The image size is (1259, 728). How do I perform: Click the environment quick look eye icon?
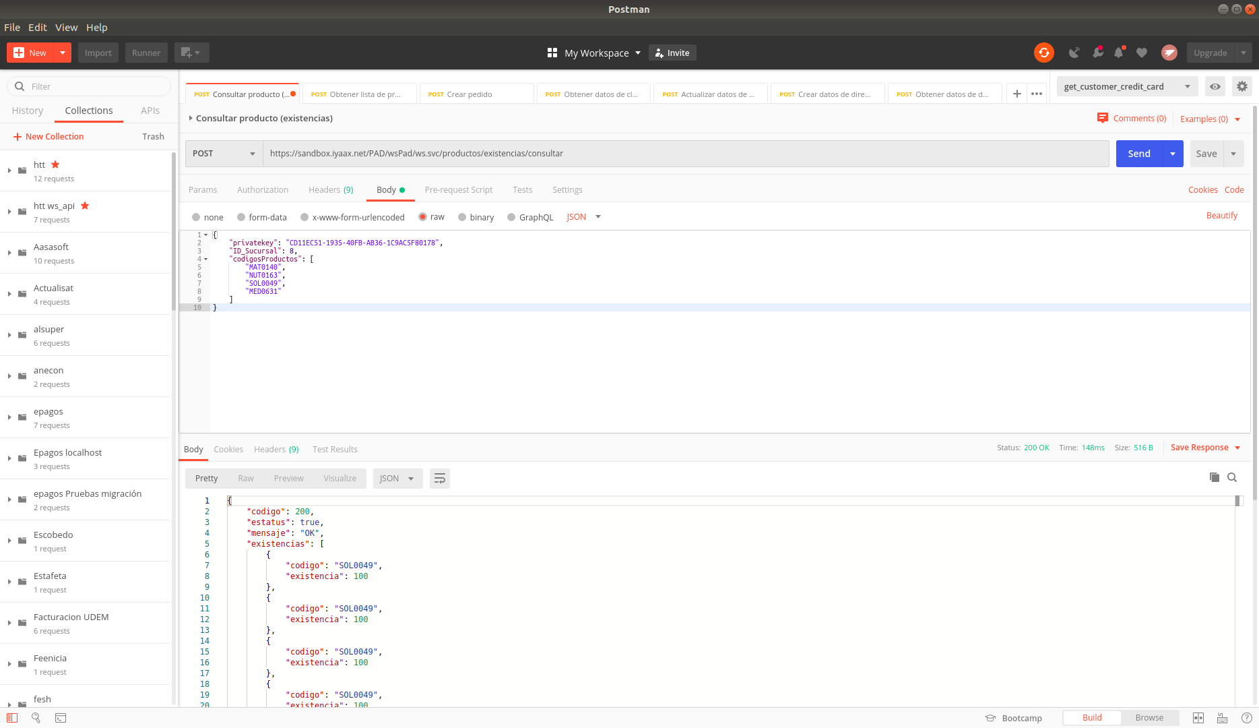point(1215,86)
